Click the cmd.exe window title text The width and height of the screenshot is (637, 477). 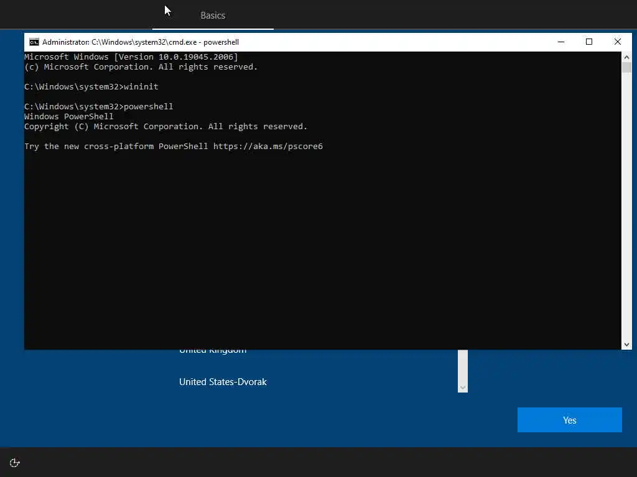tap(141, 42)
